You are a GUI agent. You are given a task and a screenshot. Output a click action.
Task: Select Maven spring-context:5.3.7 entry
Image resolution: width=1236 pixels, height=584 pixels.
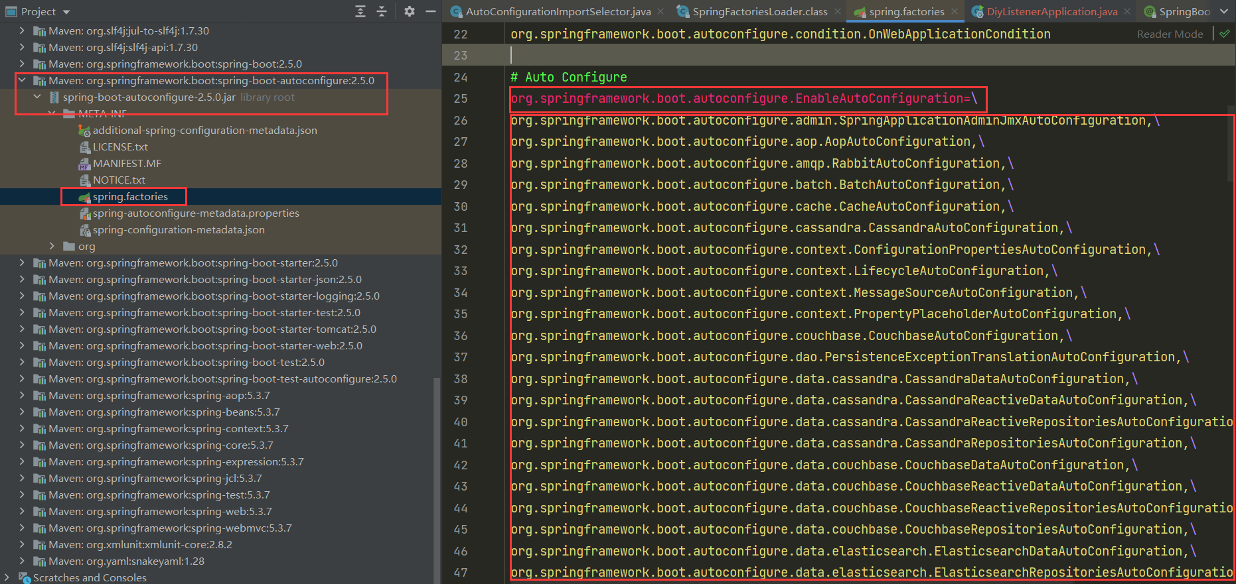point(169,428)
